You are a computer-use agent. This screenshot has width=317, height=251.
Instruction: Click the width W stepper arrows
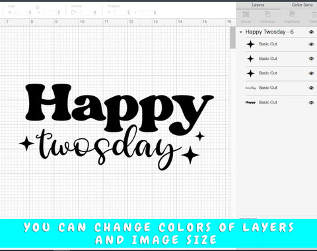click(30, 13)
